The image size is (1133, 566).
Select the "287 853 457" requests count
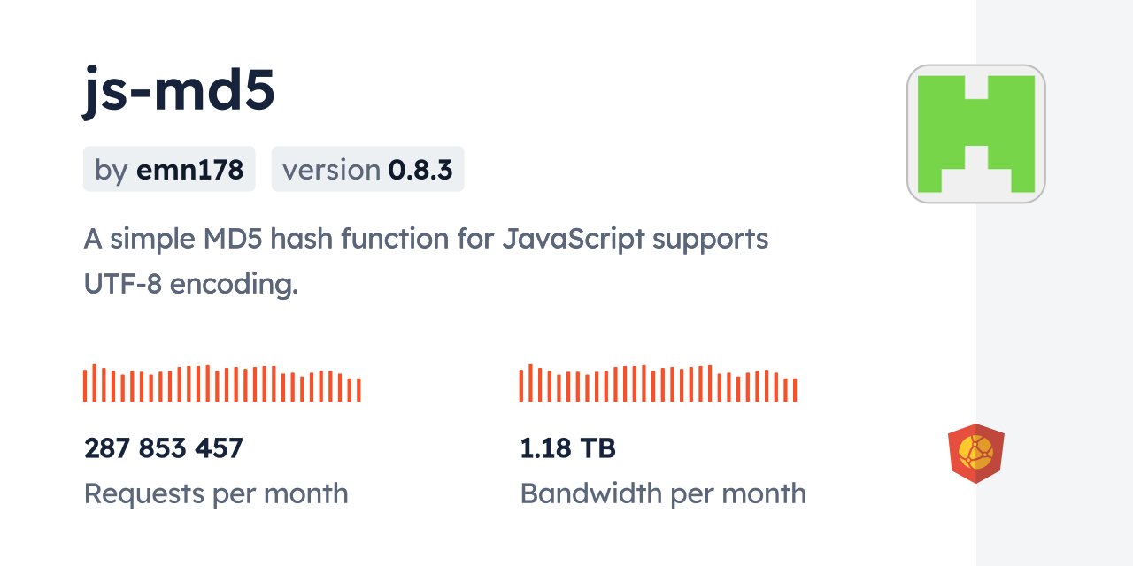pyautogui.click(x=164, y=448)
